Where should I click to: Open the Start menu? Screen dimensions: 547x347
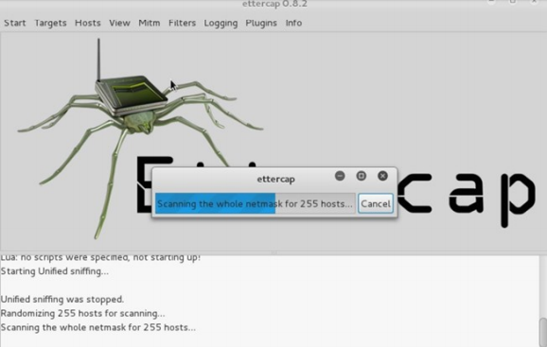pos(14,23)
